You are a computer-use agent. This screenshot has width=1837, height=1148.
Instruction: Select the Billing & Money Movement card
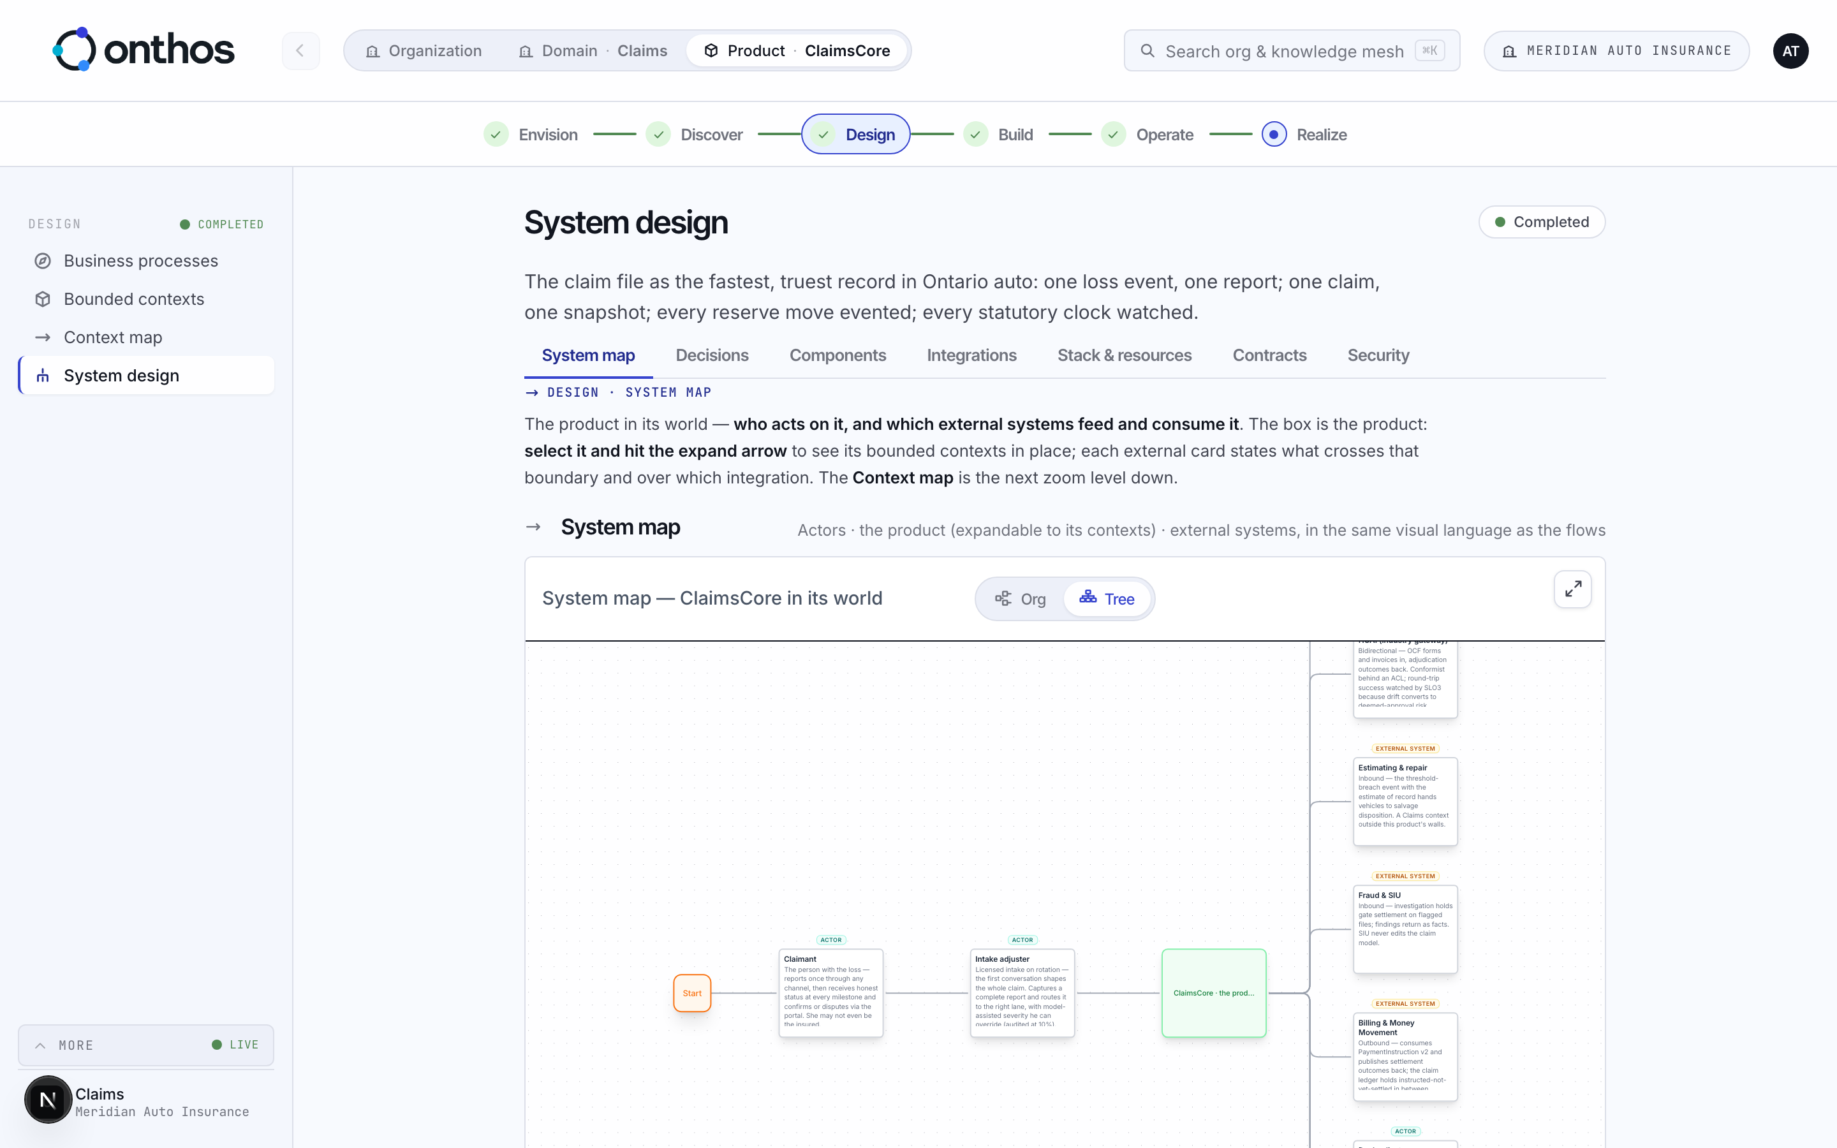1405,1056
